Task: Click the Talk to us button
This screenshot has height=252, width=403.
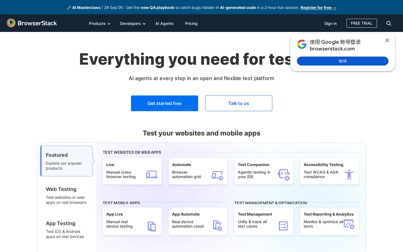Action: click(239, 103)
